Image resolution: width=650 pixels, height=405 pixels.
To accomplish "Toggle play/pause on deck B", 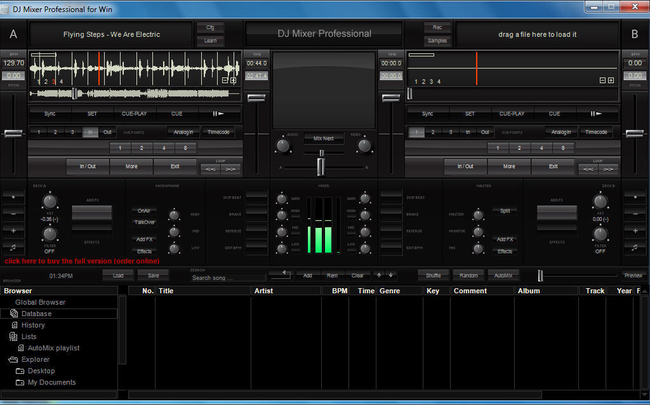I will tap(597, 114).
